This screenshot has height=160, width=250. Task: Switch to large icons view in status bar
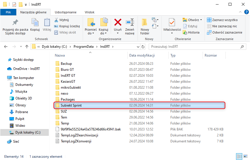245,156
